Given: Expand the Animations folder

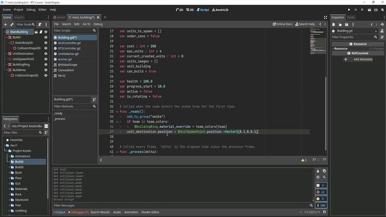Looking at the screenshot, I should [x=10, y=156].
